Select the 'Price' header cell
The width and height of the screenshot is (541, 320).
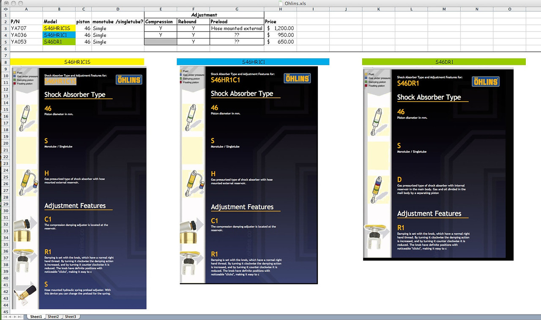(x=280, y=22)
